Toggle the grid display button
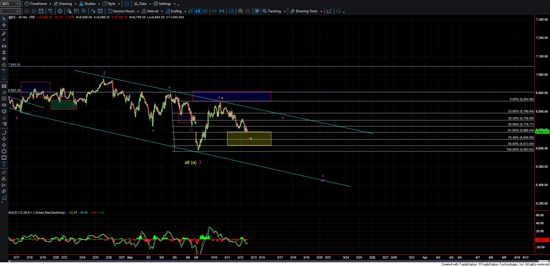This screenshot has height=266, width=550. [257, 11]
